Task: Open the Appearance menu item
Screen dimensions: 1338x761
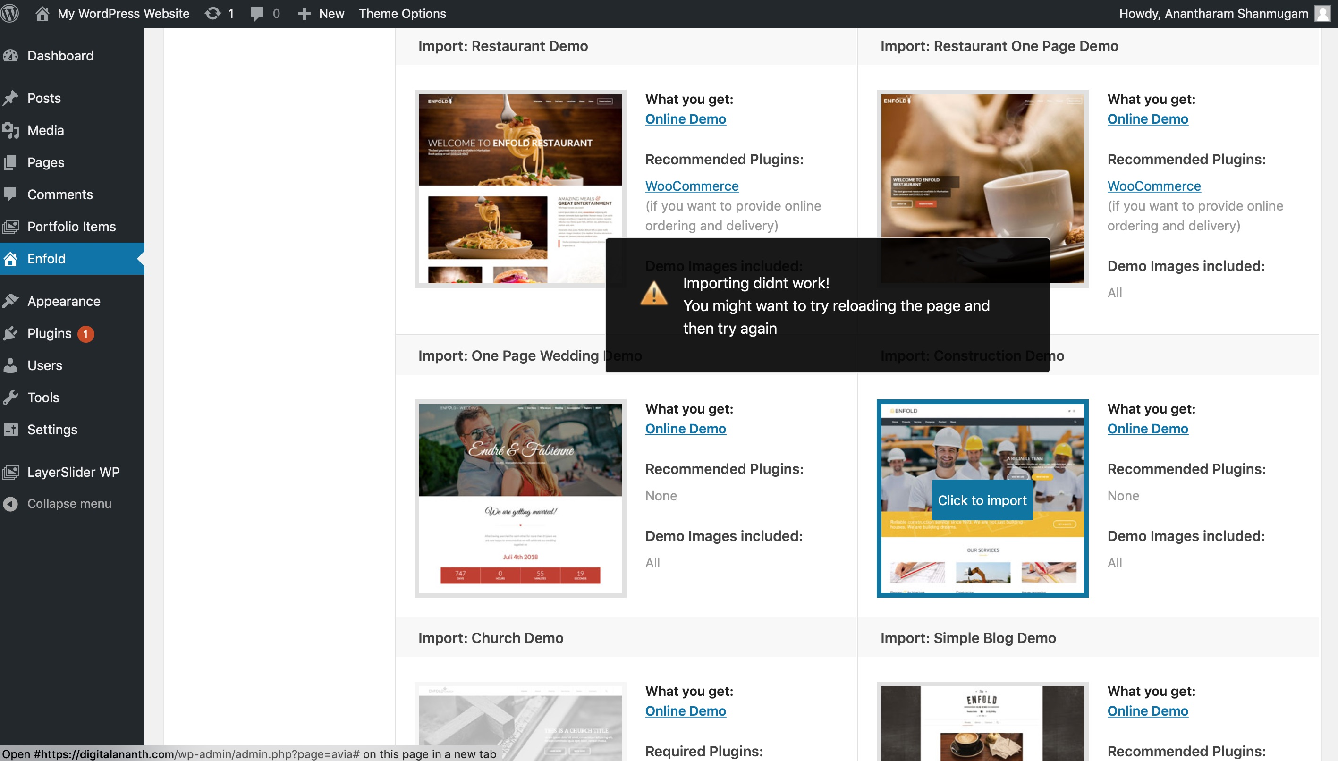Action: tap(64, 301)
